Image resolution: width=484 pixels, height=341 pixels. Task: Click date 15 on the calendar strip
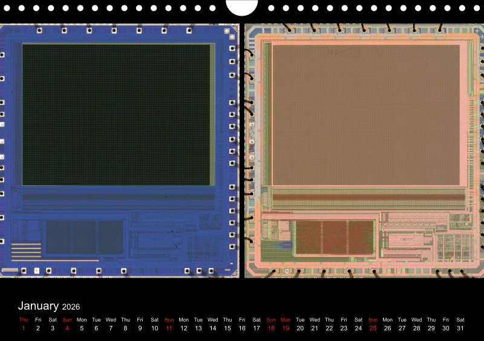(227, 328)
